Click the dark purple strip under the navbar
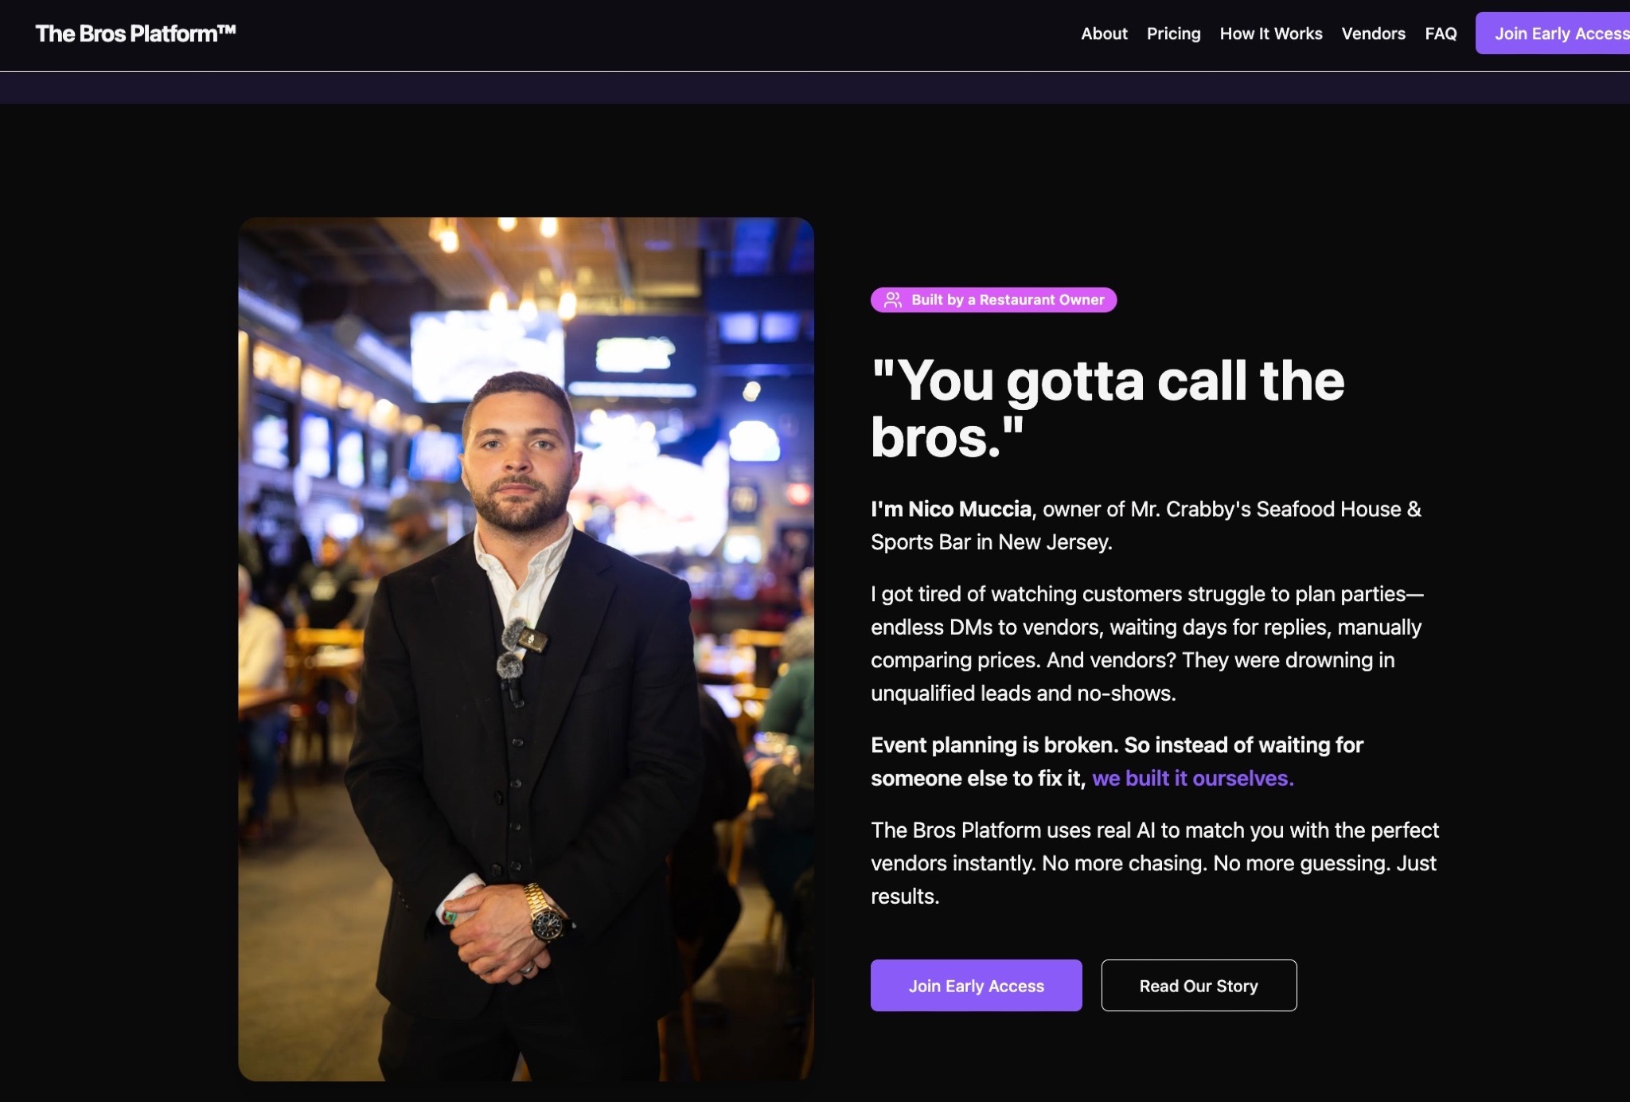 click(815, 88)
